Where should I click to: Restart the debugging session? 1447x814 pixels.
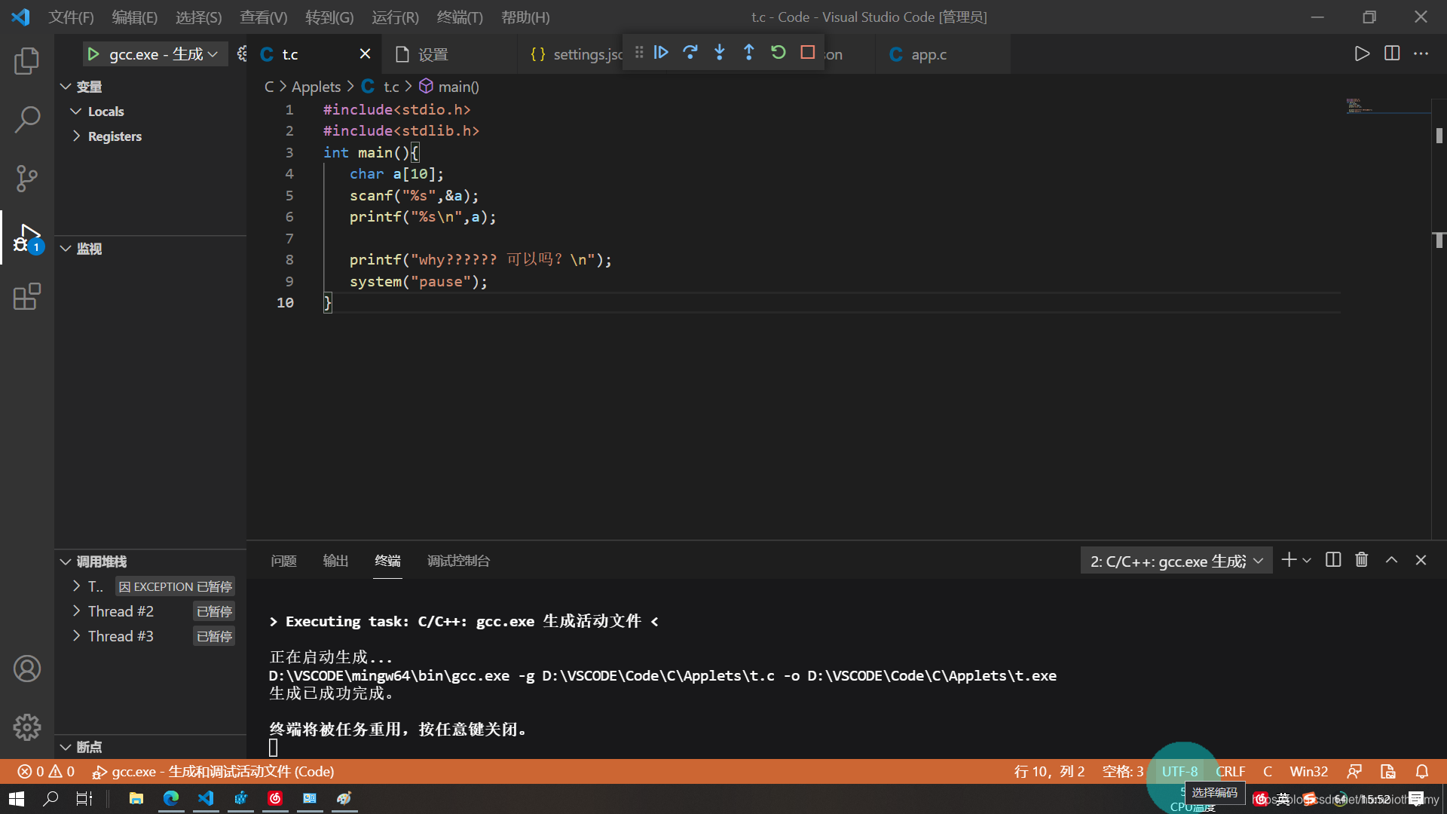coord(779,53)
